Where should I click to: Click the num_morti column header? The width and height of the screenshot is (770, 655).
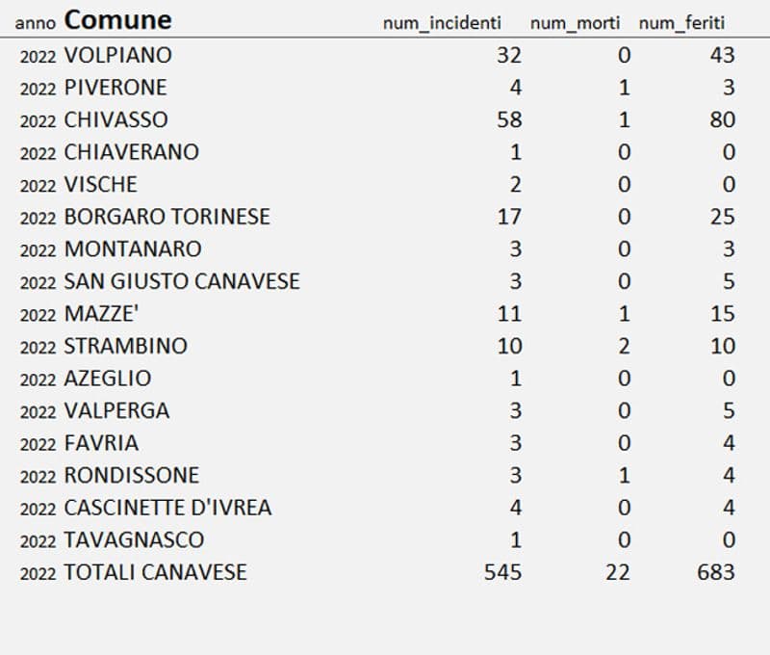coord(575,23)
